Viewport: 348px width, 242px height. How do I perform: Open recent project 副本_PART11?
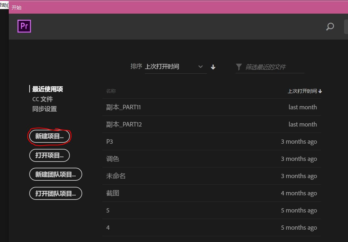coord(212,107)
